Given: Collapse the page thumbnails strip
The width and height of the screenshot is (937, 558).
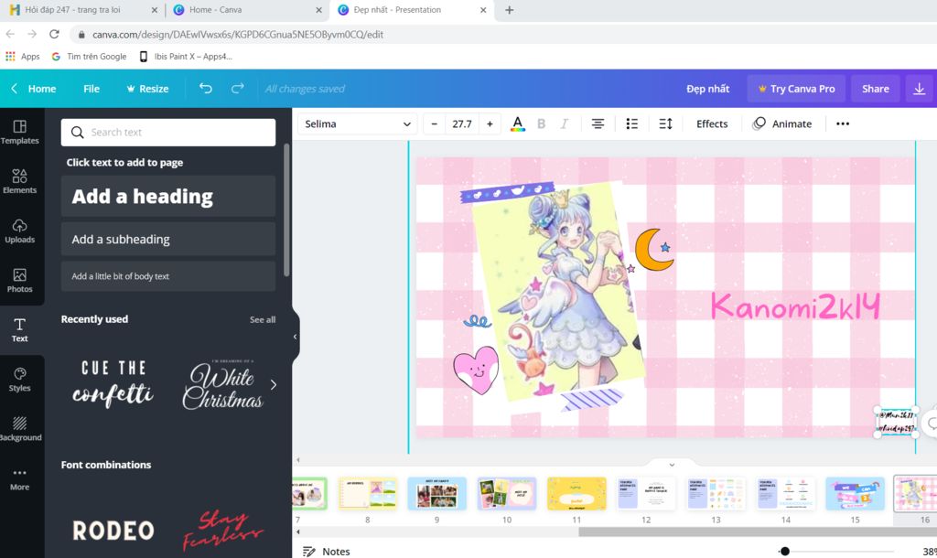Looking at the screenshot, I should coord(672,464).
